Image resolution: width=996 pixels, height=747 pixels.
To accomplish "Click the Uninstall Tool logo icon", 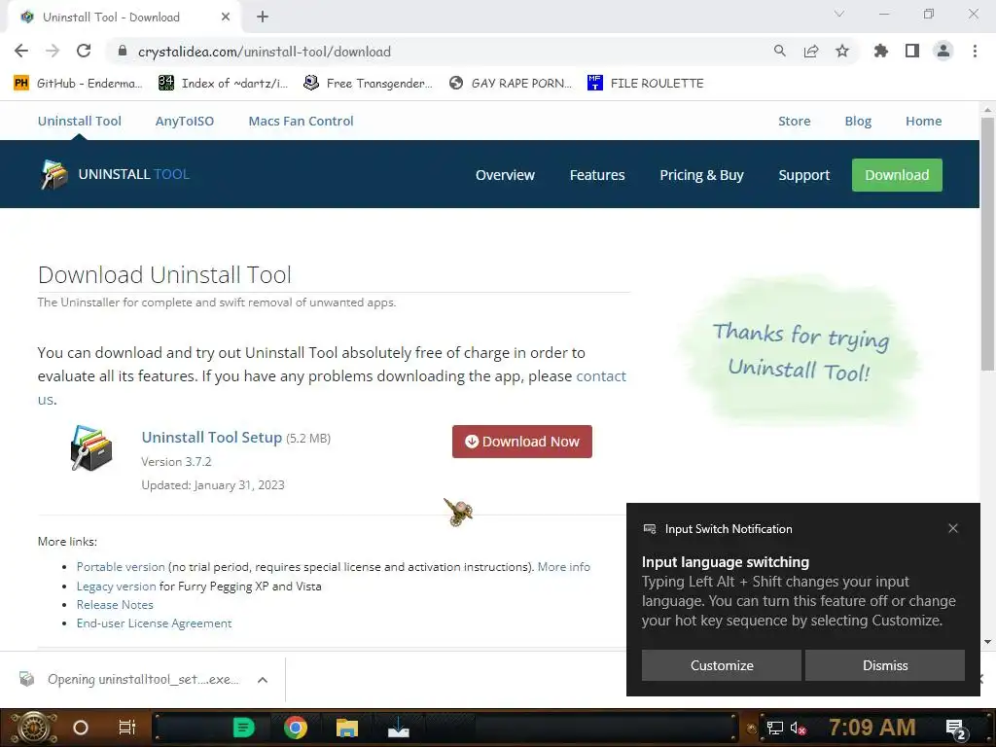I will click(x=54, y=175).
